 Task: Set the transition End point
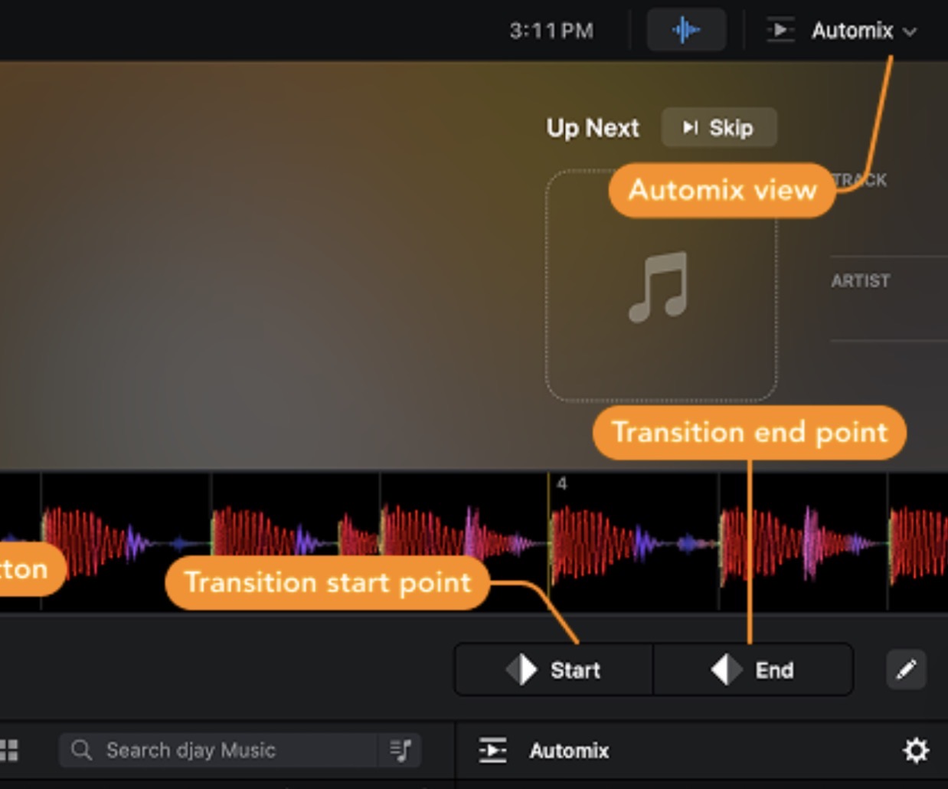click(x=753, y=670)
